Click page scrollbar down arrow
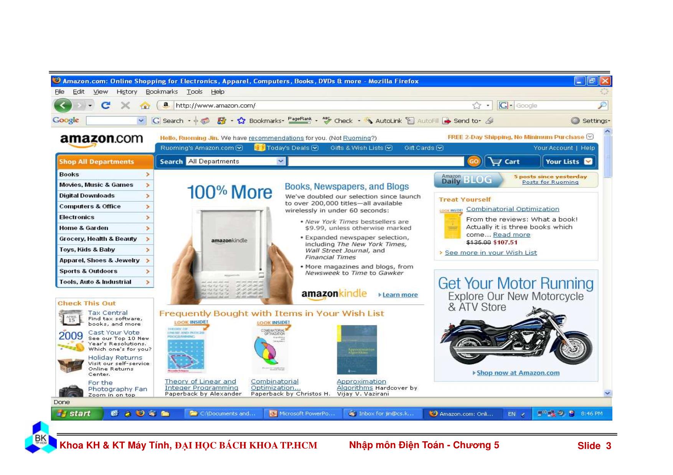This screenshot has width=673, height=475. (607, 393)
